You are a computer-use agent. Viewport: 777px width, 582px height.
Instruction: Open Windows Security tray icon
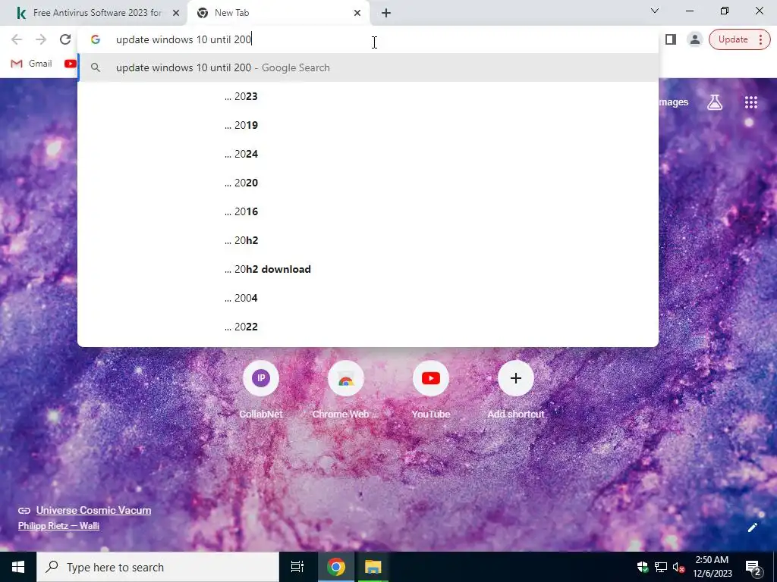643,567
